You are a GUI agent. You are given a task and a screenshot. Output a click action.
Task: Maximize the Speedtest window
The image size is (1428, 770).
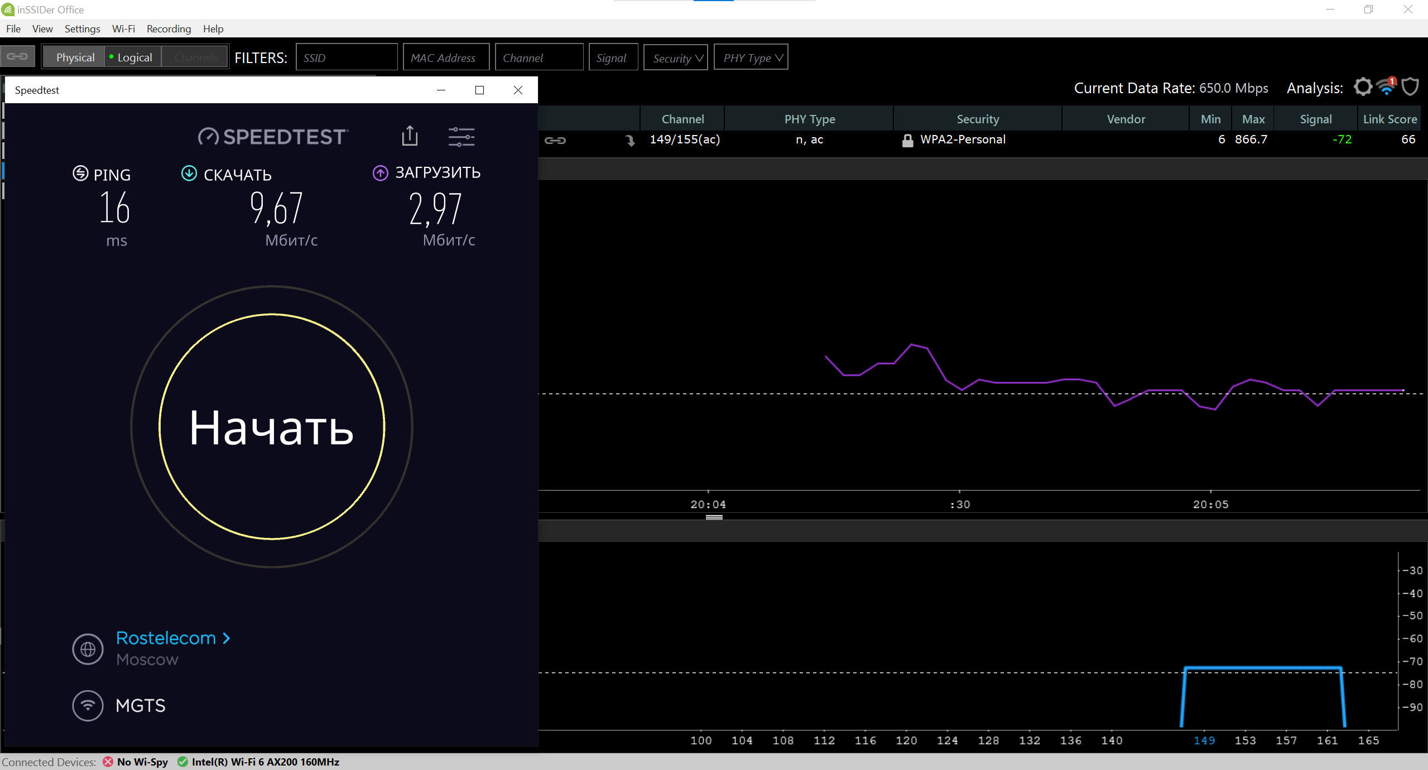coord(479,90)
